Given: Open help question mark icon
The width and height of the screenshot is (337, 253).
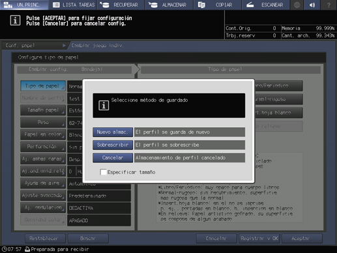Looking at the screenshot, I should [329, 5].
